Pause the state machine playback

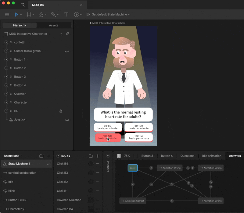119,156
